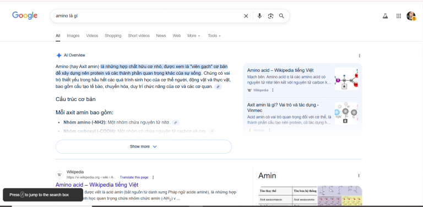423x207 pixels.
Task: Select the All results tab
Action: click(58, 36)
